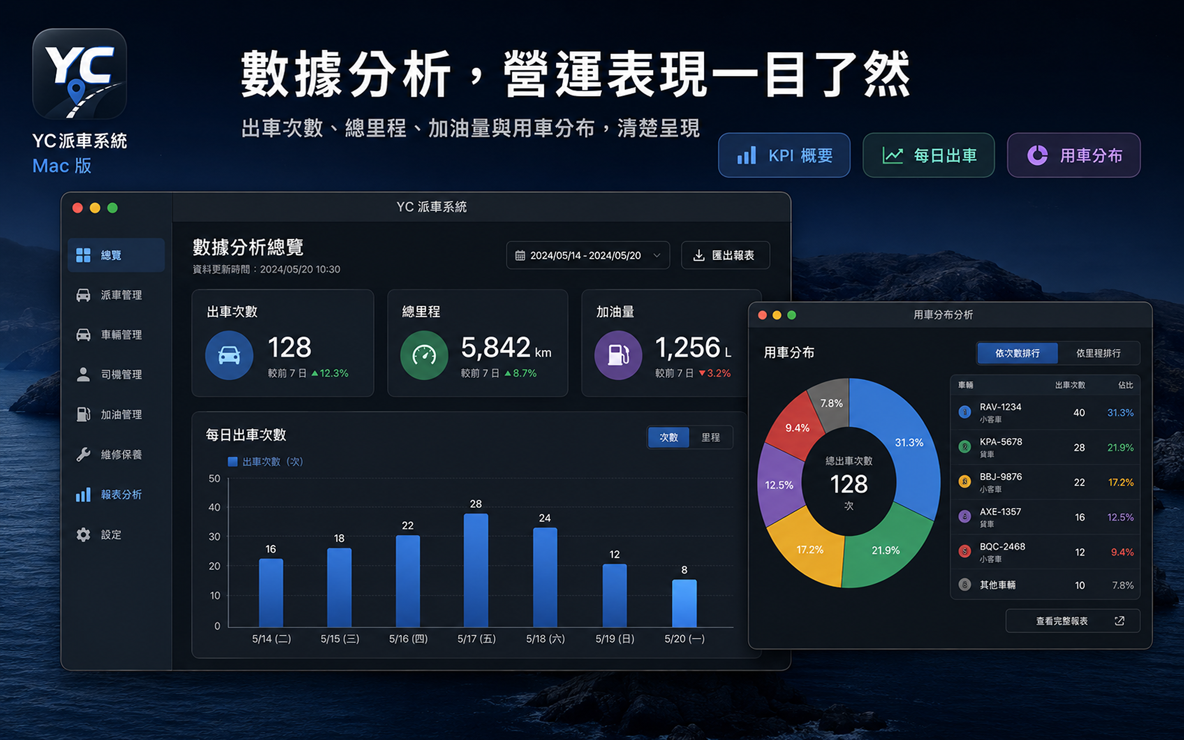Open 總覽 overview grid icon in sidebar

click(83, 255)
